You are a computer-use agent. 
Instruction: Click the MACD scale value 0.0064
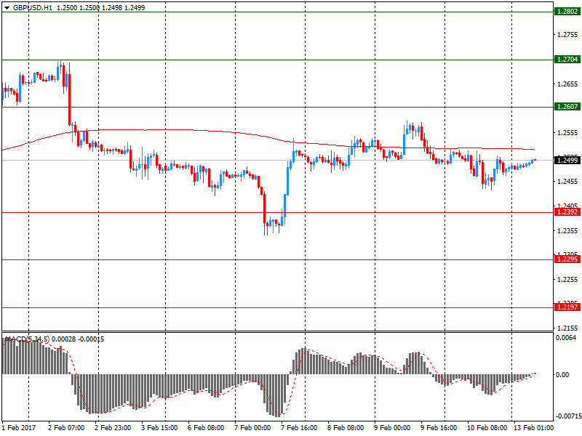tap(566, 338)
